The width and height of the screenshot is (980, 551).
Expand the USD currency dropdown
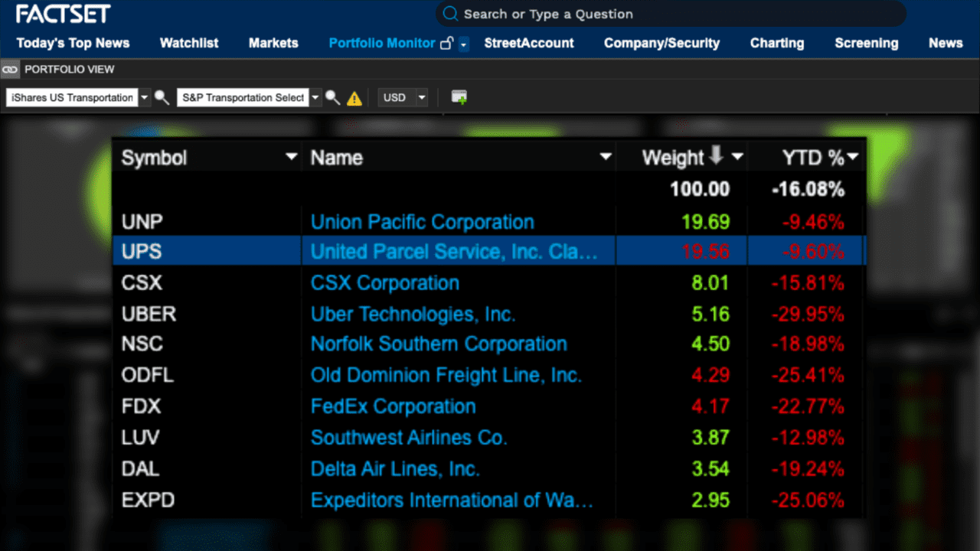click(421, 97)
